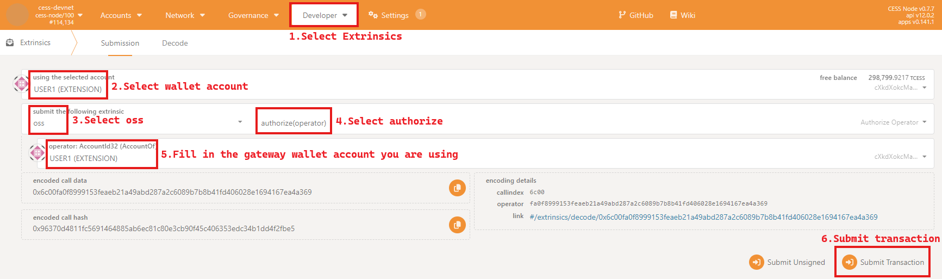Open the Accounts menu
The width and height of the screenshot is (942, 279).
click(x=121, y=15)
